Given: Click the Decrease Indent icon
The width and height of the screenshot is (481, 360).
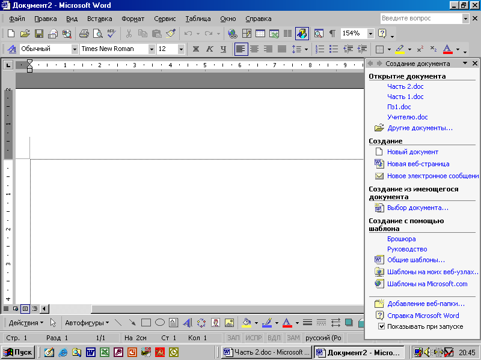Looking at the screenshot, I should pos(348,49).
